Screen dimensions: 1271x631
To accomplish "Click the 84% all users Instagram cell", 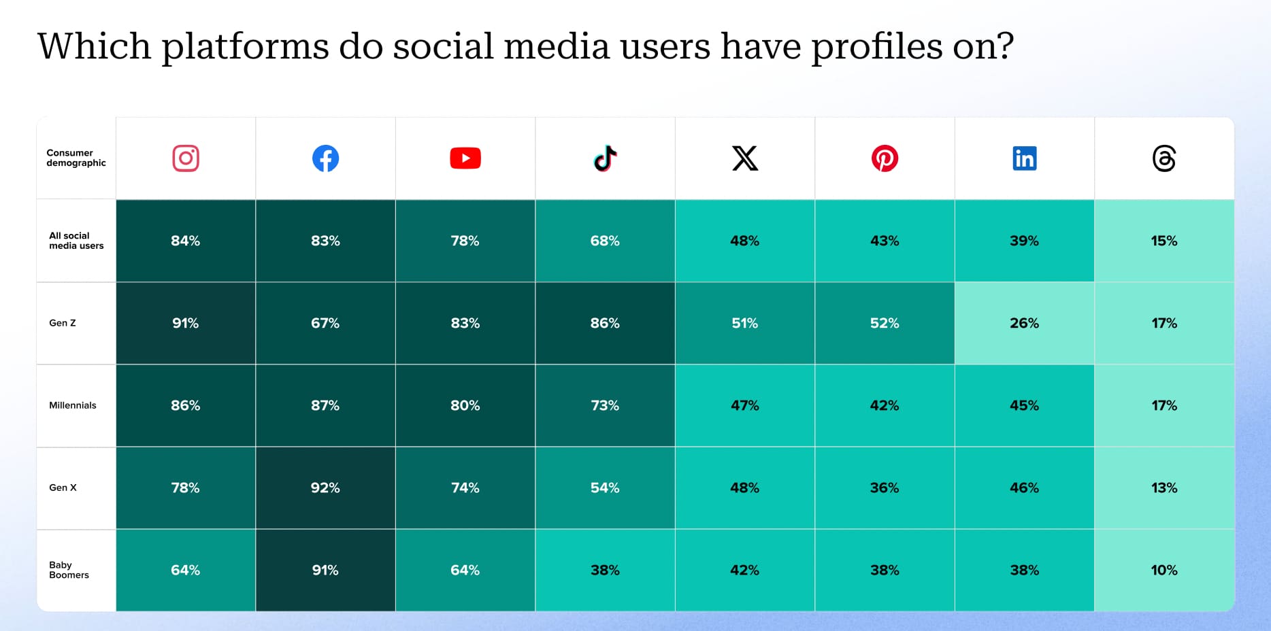I will pos(186,241).
